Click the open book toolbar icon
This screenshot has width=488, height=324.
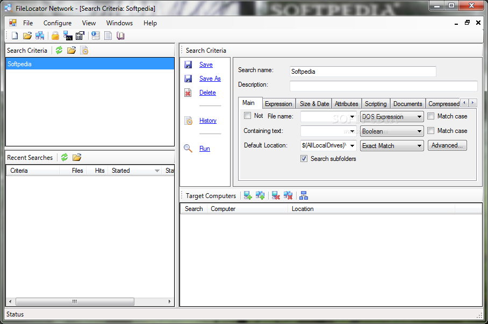[x=120, y=36]
